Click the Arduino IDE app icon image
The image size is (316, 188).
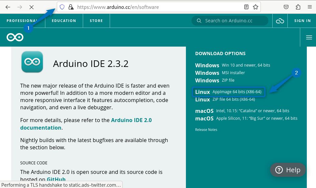click(32, 62)
